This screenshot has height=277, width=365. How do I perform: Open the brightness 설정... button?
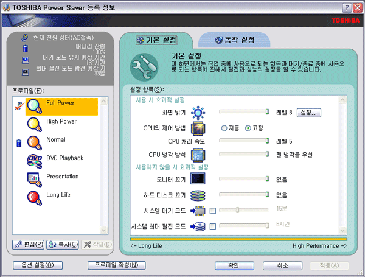pyautogui.click(x=309, y=113)
